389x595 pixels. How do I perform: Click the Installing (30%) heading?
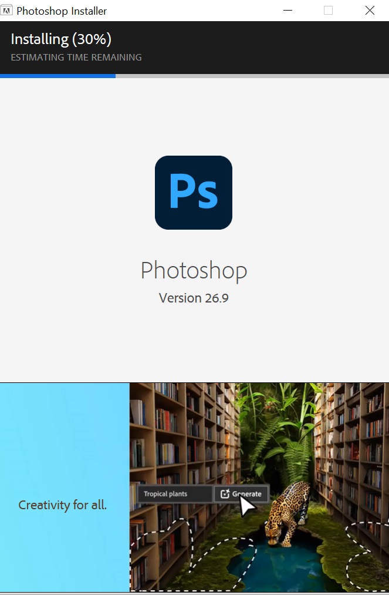pos(61,39)
